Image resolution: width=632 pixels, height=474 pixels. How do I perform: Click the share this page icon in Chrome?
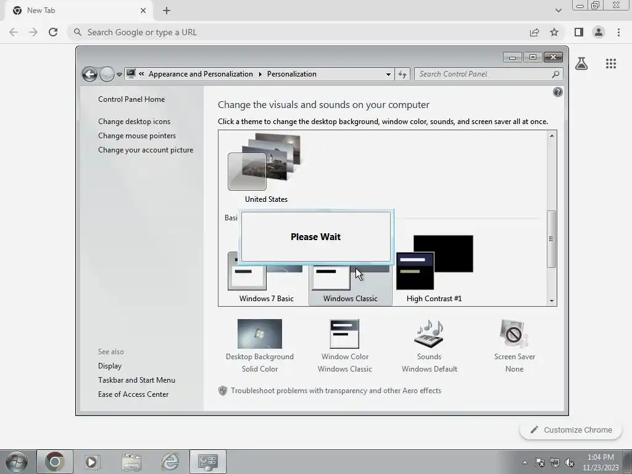point(534,32)
